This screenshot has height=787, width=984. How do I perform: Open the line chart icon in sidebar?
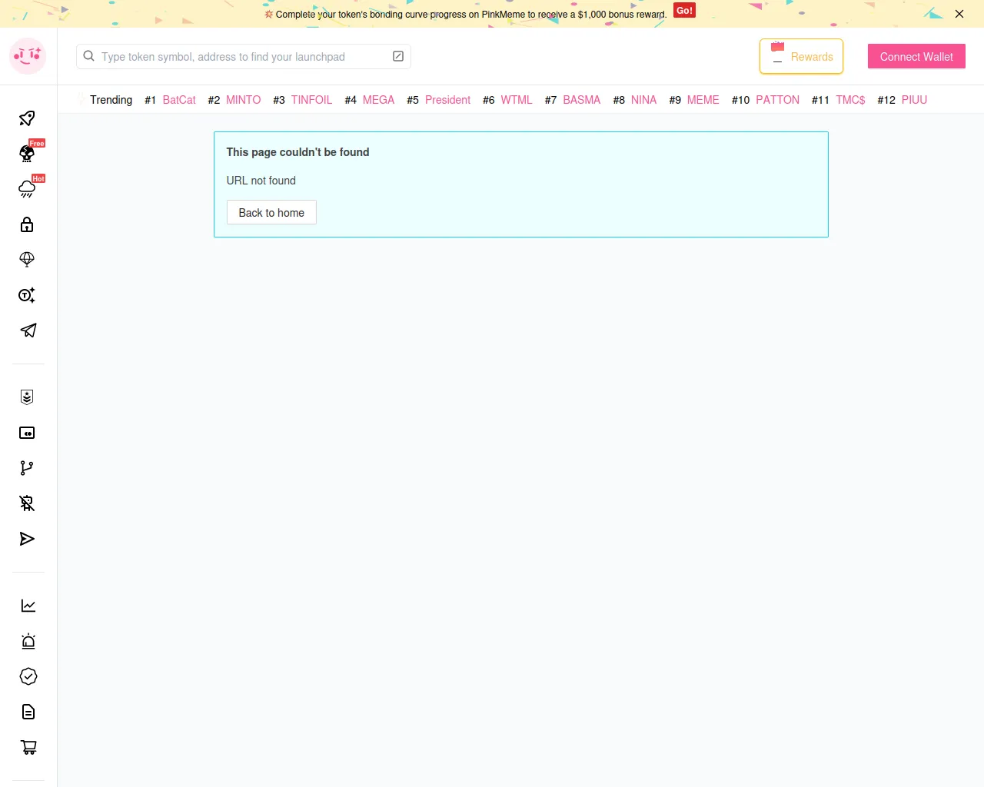pos(28,606)
